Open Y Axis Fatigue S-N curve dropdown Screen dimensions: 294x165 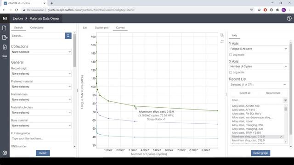click(259, 49)
